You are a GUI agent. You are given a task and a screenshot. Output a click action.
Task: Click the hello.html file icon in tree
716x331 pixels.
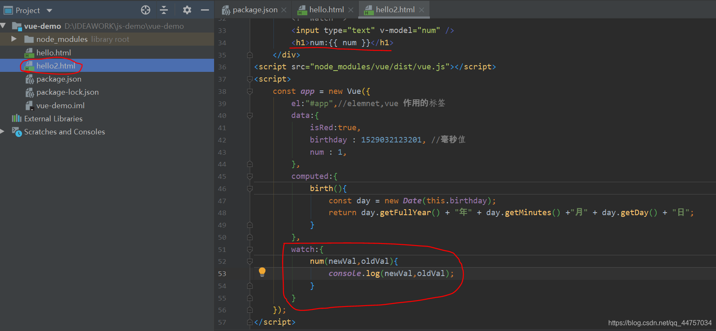29,53
